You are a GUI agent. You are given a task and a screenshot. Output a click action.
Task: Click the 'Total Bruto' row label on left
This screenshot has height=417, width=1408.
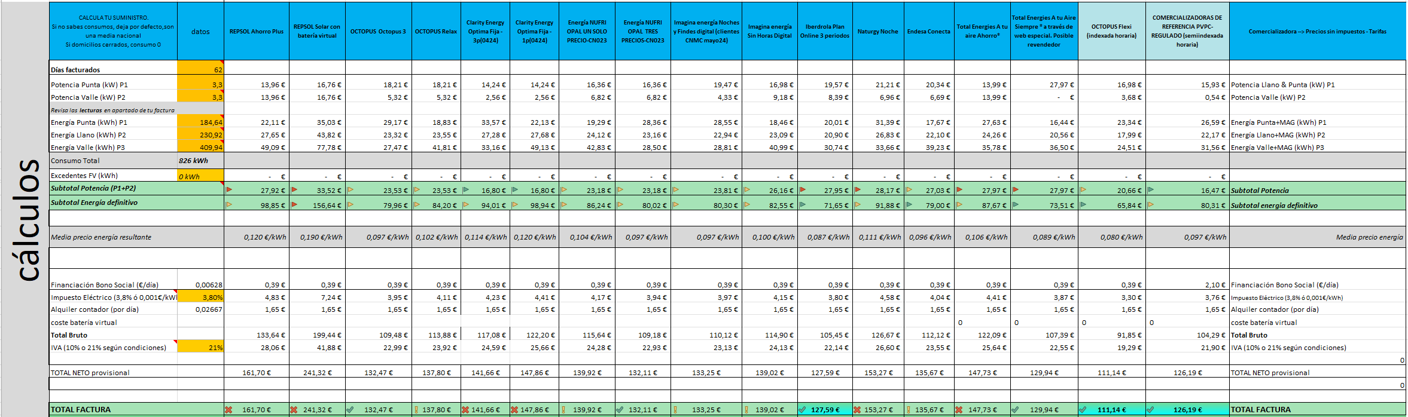point(69,335)
